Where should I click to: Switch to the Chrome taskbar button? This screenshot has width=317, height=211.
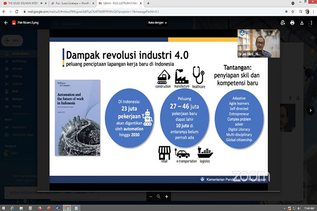pyautogui.click(x=67, y=208)
